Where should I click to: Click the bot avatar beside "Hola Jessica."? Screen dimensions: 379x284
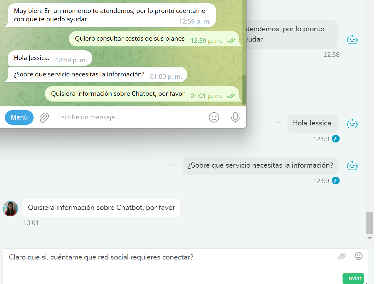tap(352, 123)
